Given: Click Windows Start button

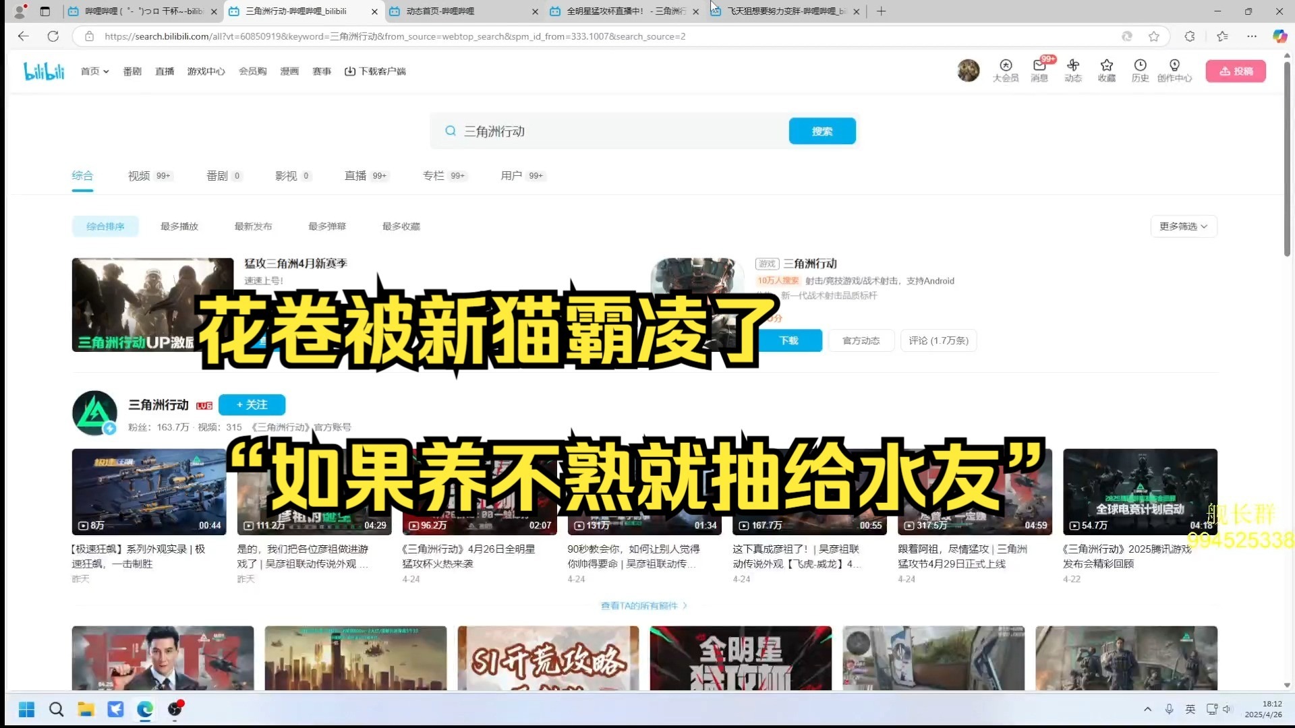Looking at the screenshot, I should click(x=27, y=709).
